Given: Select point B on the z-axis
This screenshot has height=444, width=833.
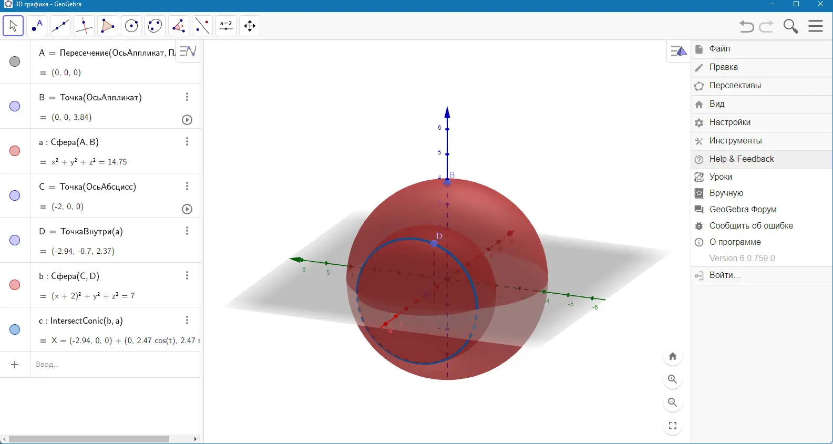Looking at the screenshot, I should (447, 183).
